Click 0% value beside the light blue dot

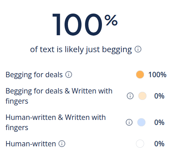[159, 122]
